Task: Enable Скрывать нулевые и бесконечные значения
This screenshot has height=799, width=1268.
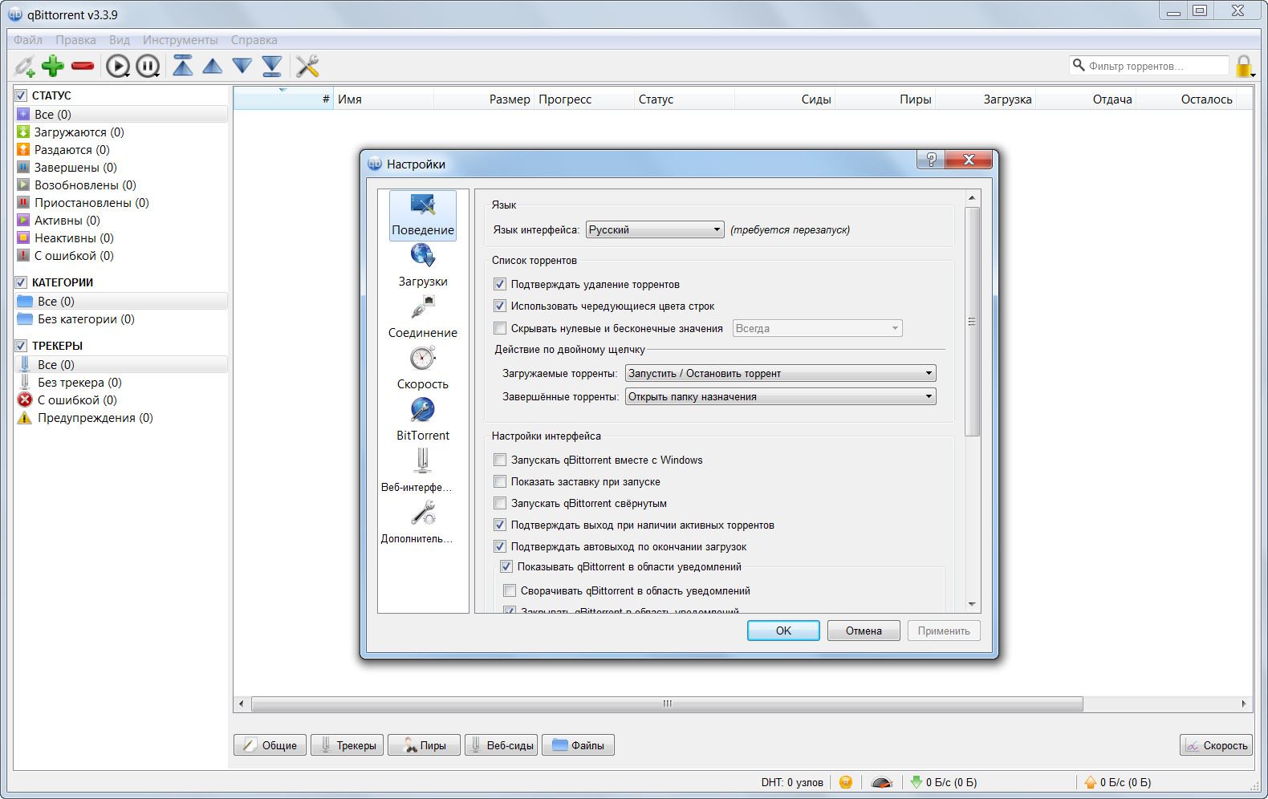Action: (500, 328)
